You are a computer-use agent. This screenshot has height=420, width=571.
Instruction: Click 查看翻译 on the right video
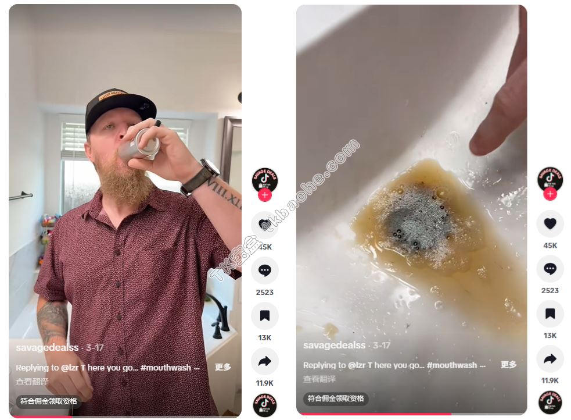click(x=319, y=379)
